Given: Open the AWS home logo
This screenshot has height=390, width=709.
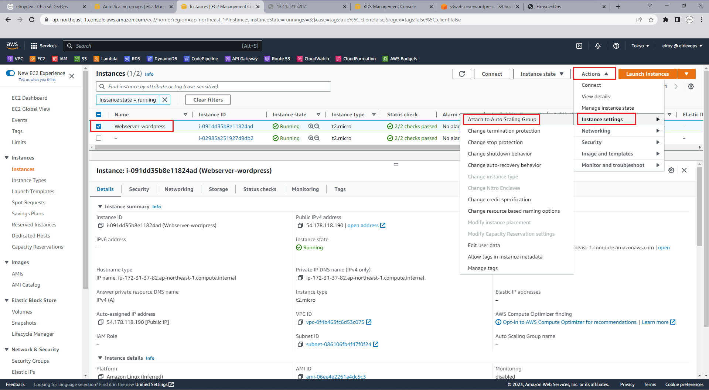Looking at the screenshot, I should pyautogui.click(x=12, y=45).
